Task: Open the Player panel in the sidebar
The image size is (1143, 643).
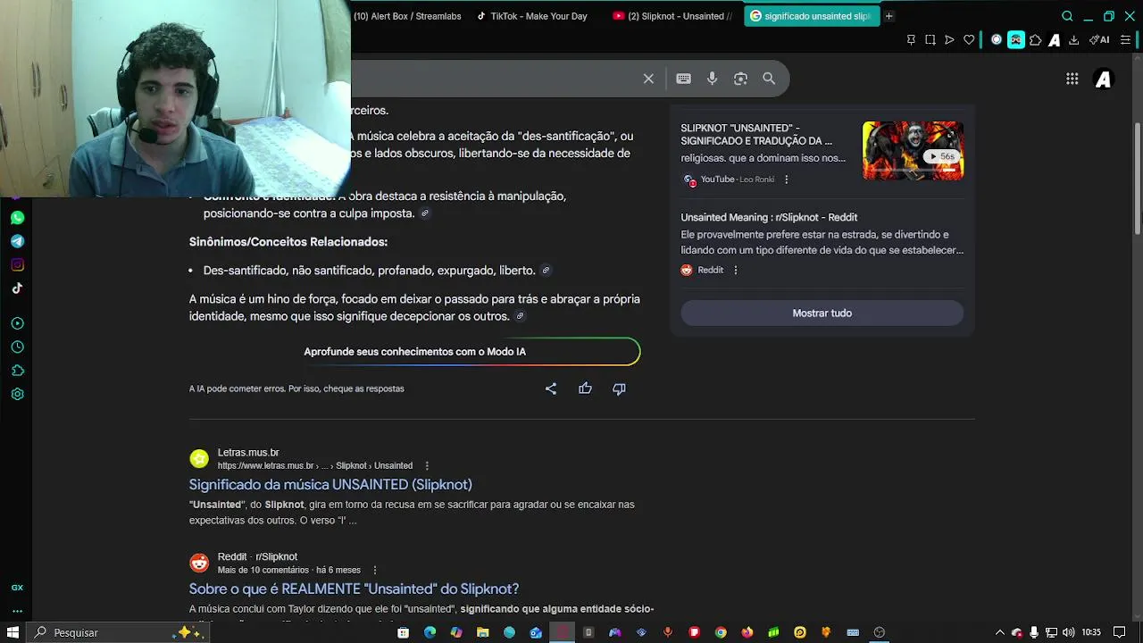Action: [17, 323]
